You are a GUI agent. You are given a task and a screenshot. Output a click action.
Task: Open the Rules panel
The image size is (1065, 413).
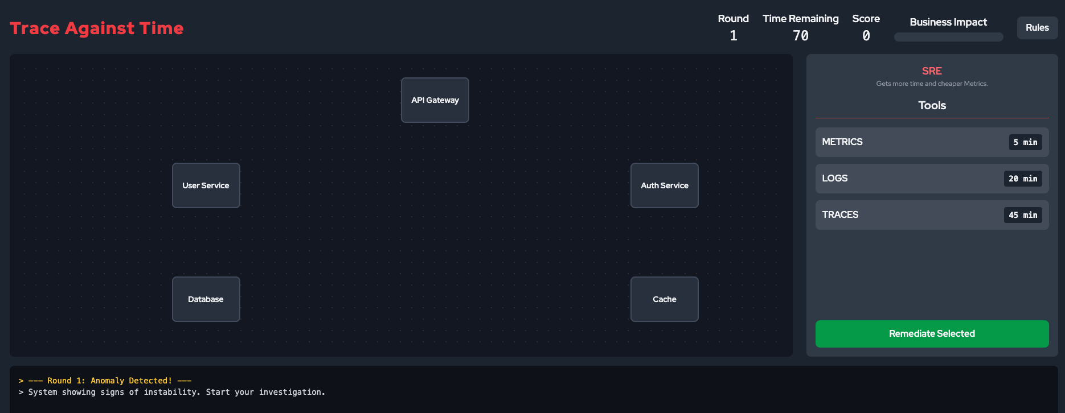click(x=1037, y=28)
